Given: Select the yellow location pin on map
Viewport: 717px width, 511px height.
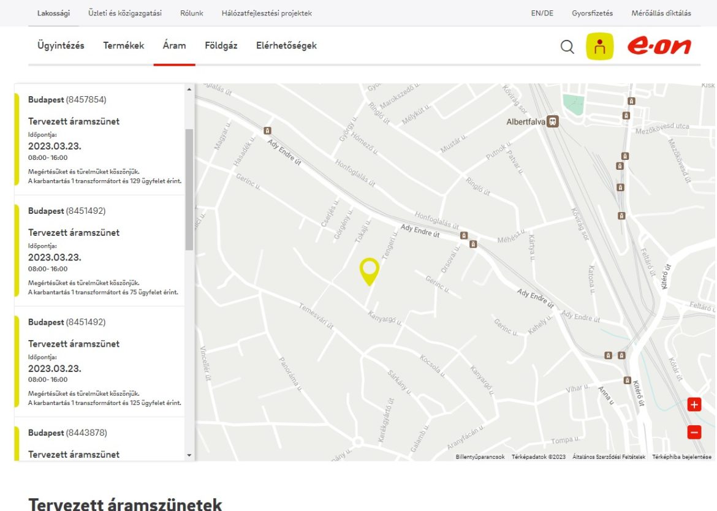Looking at the screenshot, I should point(369,270).
